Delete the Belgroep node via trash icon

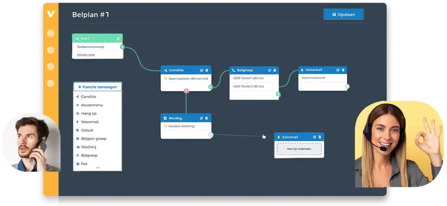275,70
